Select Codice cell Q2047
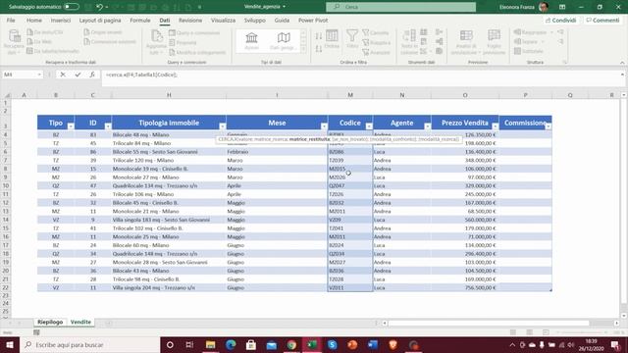 click(x=350, y=185)
